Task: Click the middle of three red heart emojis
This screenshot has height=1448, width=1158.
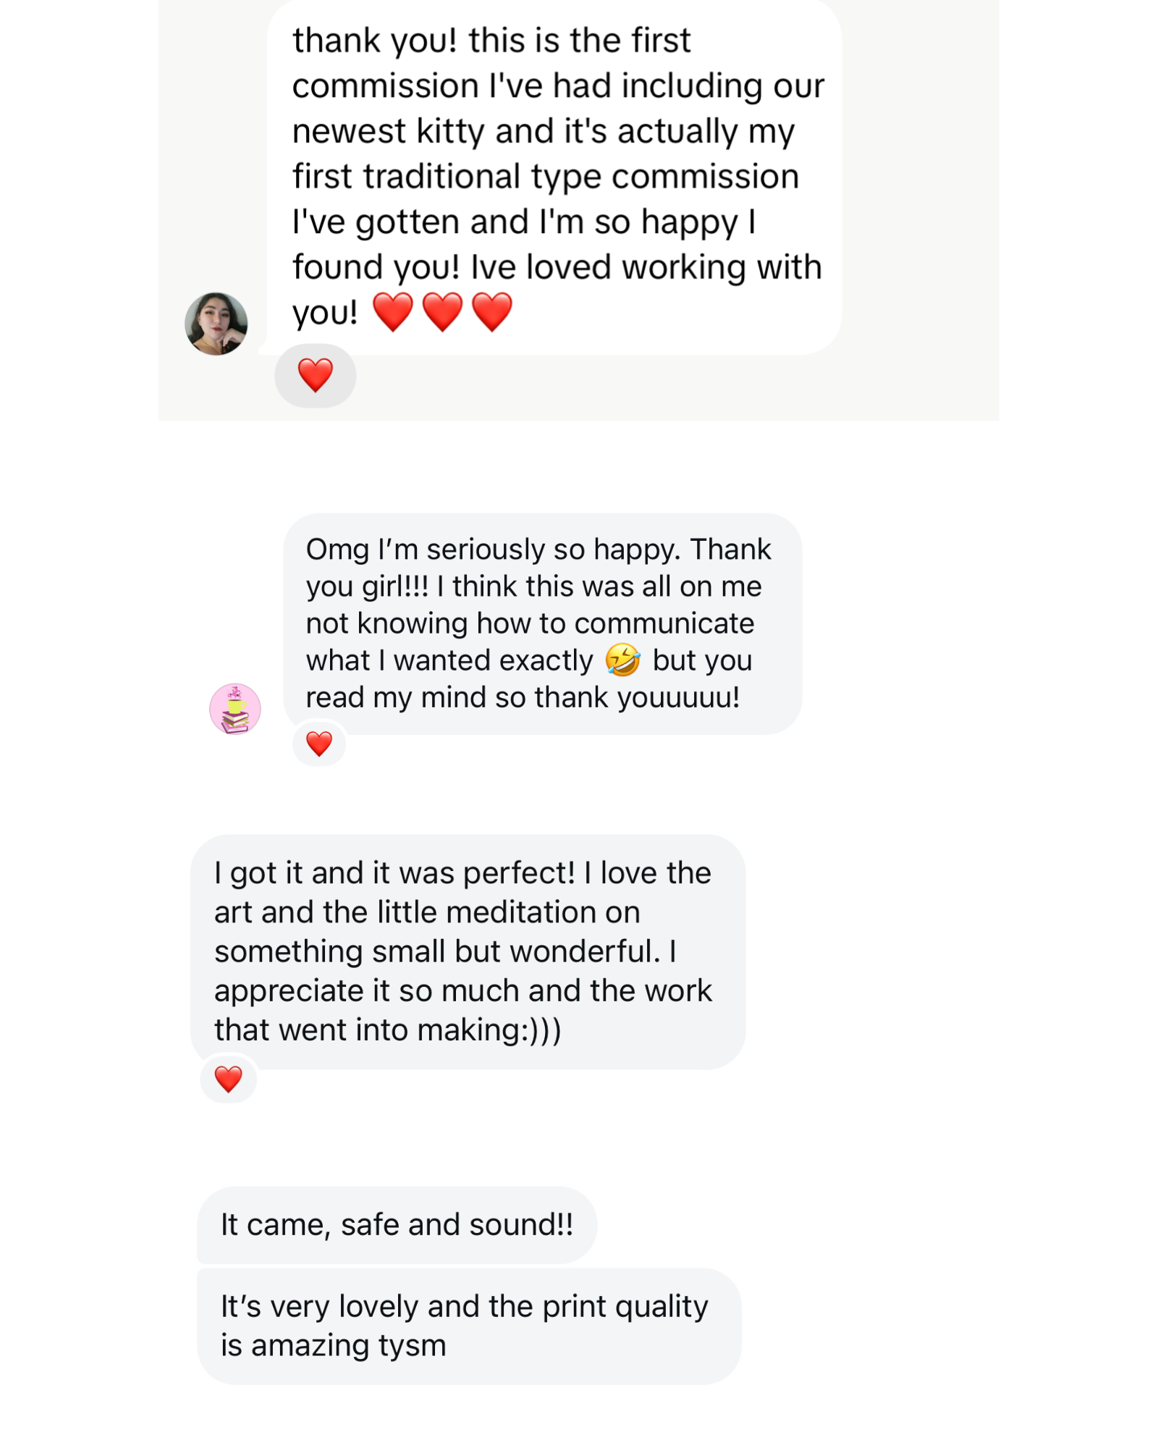Action: tap(442, 312)
